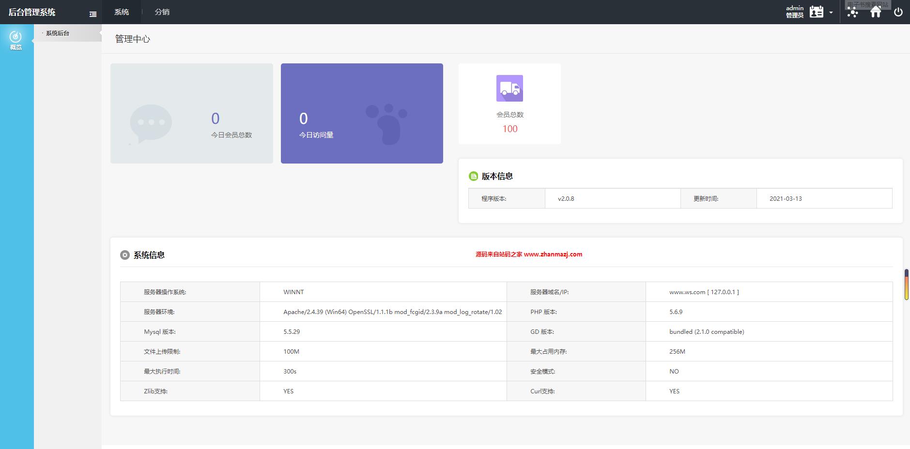
Task: Click the colored scroll indicator on right edge
Action: tap(906, 284)
